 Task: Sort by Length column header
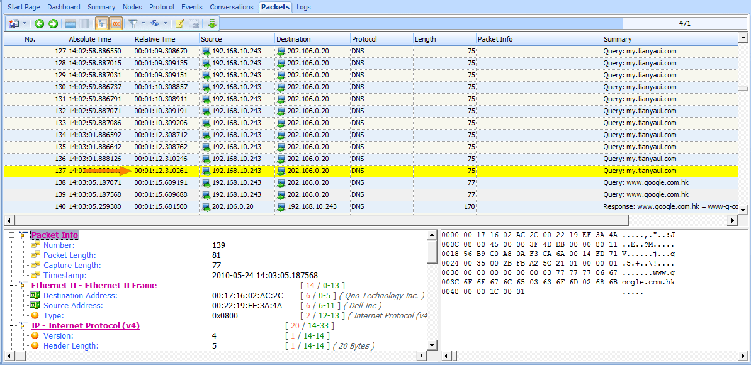click(444, 39)
